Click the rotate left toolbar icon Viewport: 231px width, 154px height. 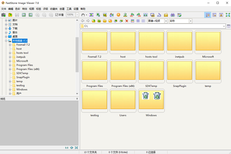point(132,15)
